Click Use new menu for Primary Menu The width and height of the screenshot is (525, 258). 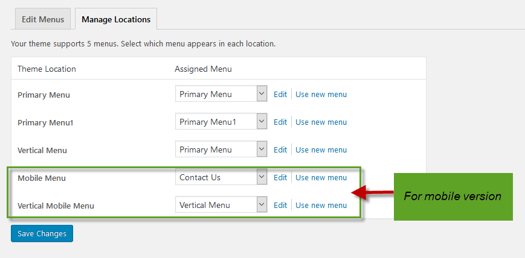point(321,94)
